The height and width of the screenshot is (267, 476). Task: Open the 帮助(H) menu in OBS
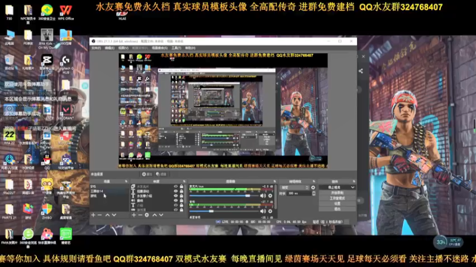(190, 48)
